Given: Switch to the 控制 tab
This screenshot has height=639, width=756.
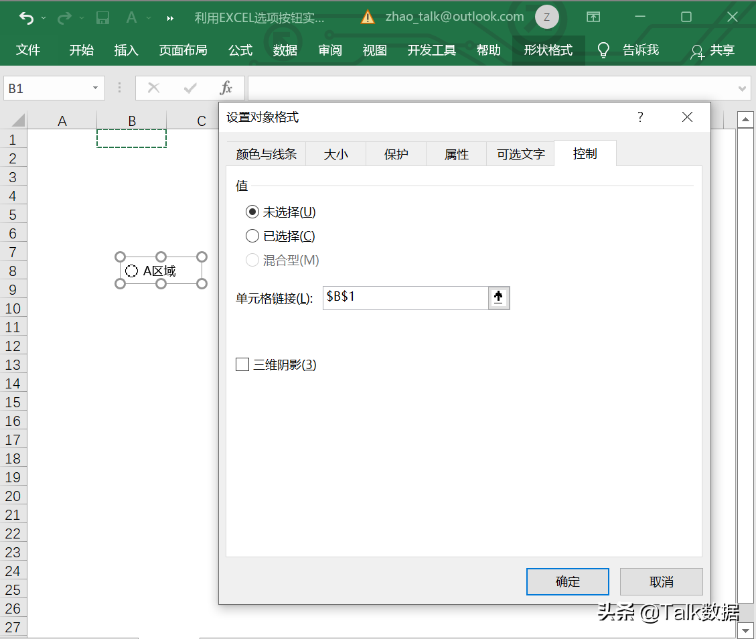Looking at the screenshot, I should (585, 154).
